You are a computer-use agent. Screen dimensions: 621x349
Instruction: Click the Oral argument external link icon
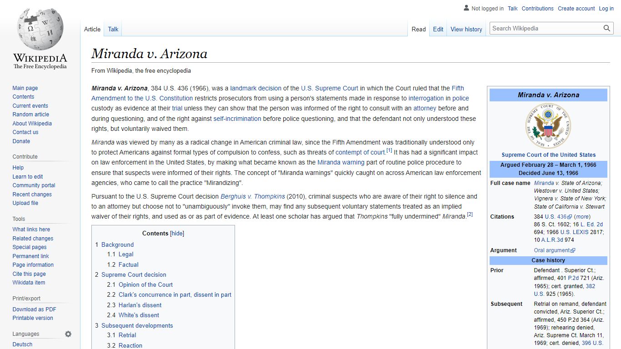click(x=573, y=250)
